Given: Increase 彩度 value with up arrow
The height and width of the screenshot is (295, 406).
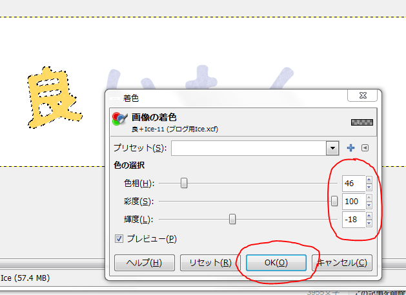Looking at the screenshot, I should point(369,198).
